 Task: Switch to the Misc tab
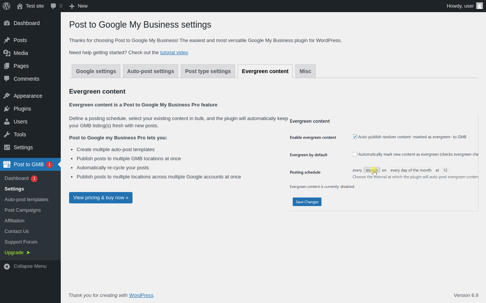(x=305, y=71)
